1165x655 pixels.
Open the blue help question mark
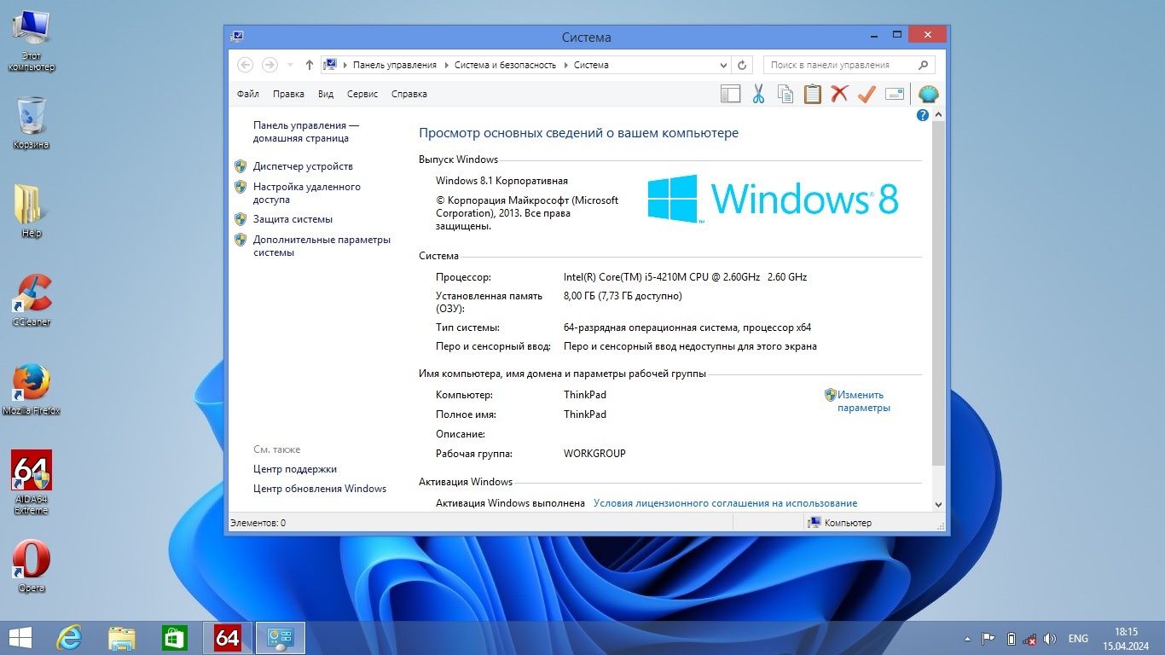pyautogui.click(x=922, y=115)
